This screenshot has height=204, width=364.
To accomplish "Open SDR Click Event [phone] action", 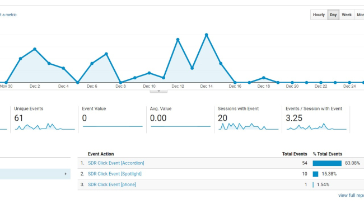I will tap(112, 185).
